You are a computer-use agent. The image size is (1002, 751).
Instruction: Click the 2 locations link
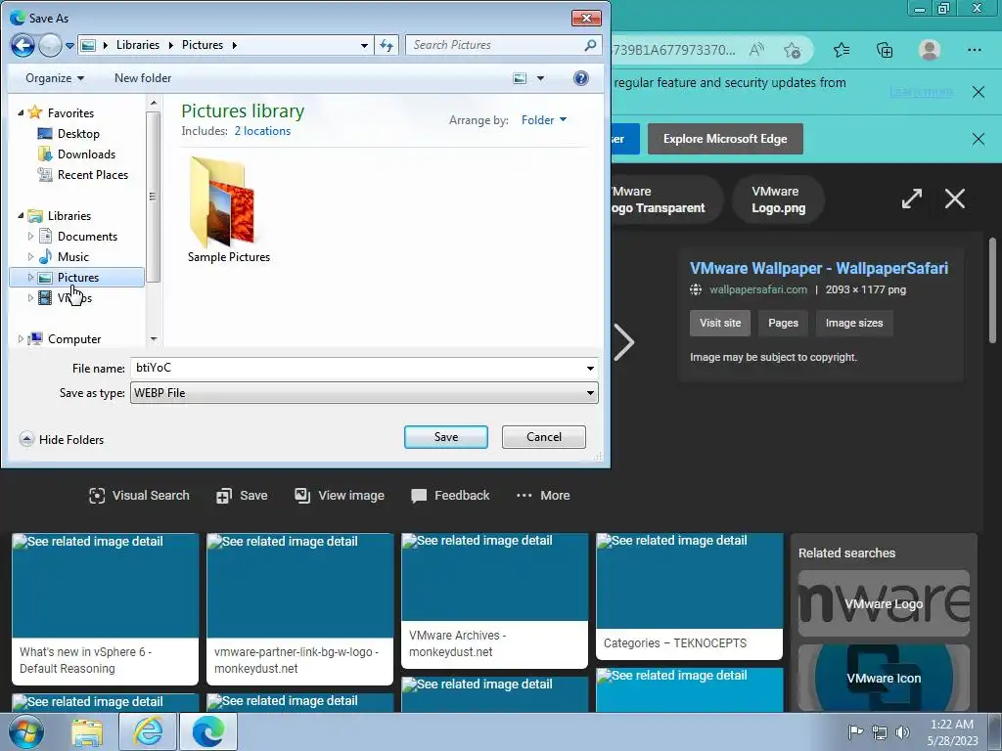pos(262,131)
